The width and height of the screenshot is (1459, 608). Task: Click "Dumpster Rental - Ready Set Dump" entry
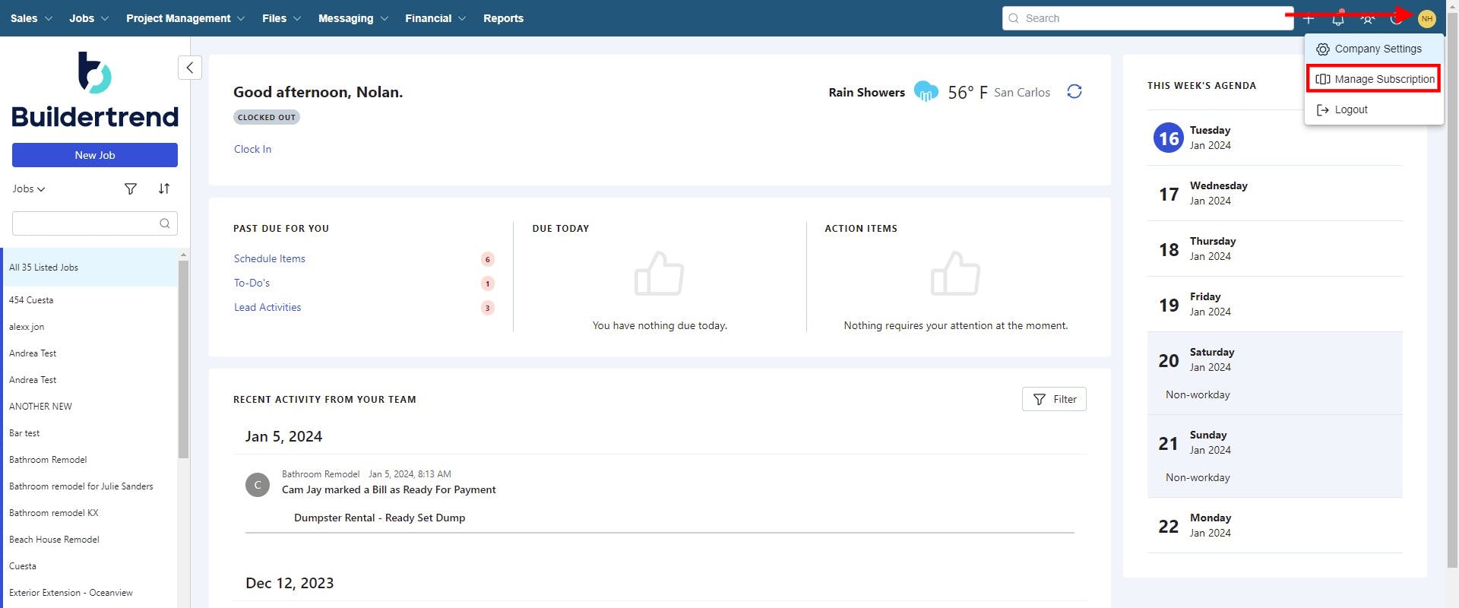point(380,518)
